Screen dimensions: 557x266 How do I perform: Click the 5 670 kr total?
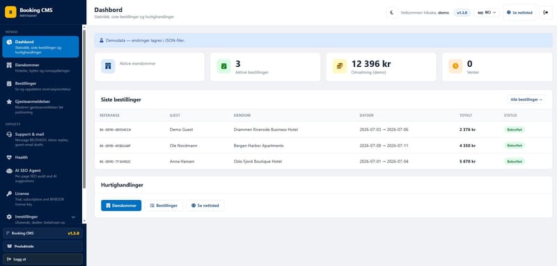(467, 162)
